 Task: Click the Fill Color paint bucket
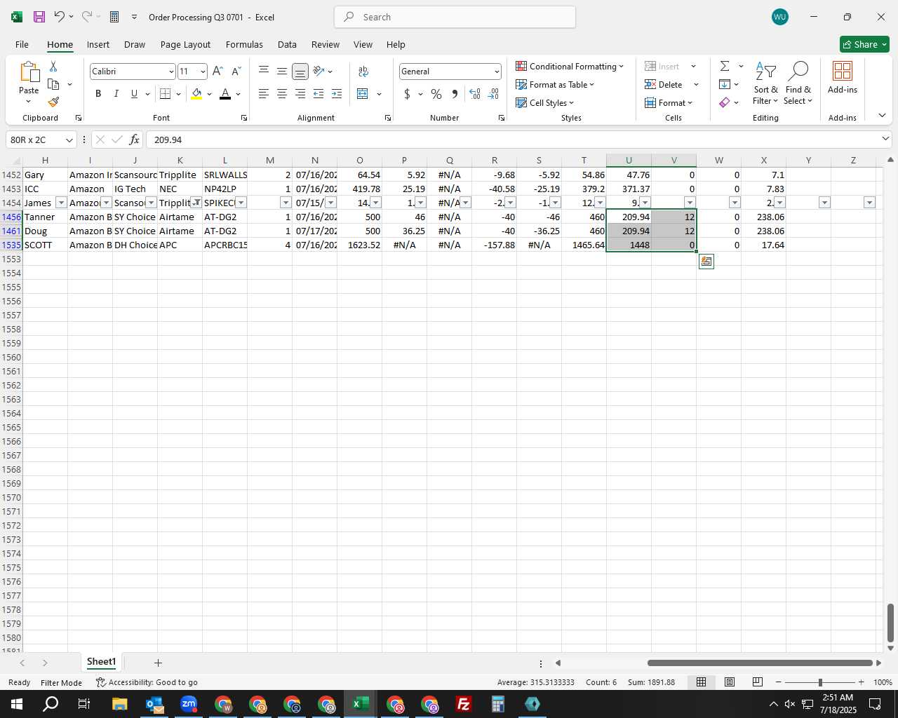pos(196,94)
